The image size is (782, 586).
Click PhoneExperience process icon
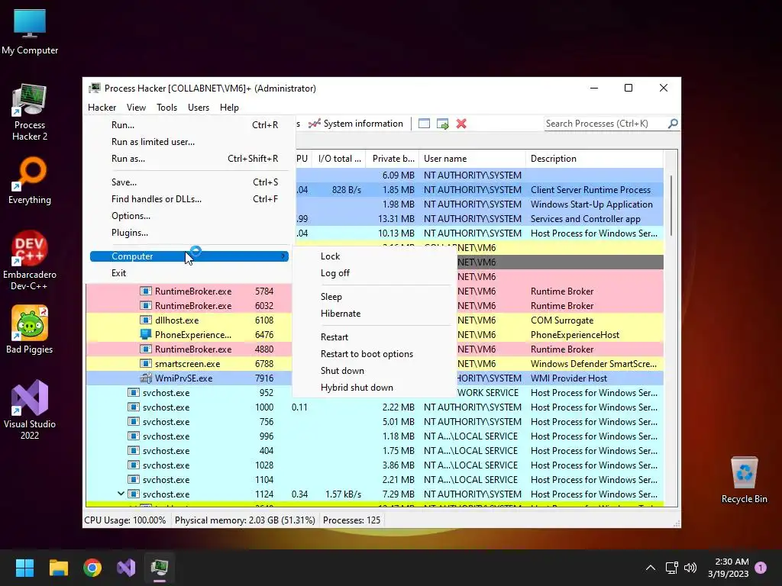[146, 334]
